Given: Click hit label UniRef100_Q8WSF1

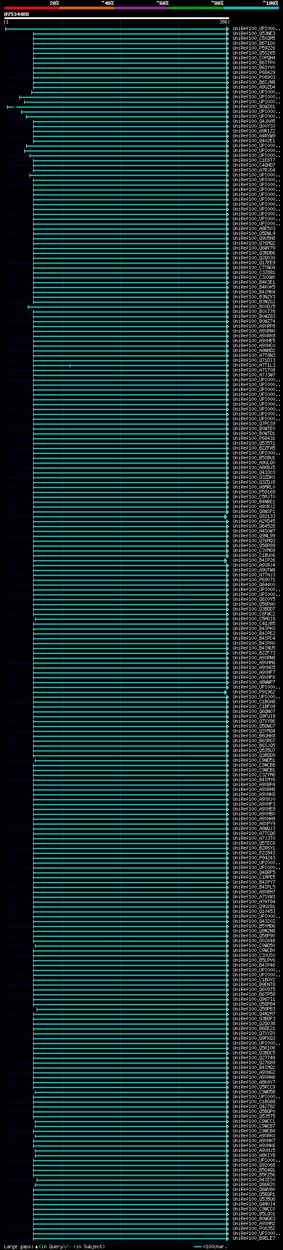Looking at the screenshot, I should tap(253, 511).
